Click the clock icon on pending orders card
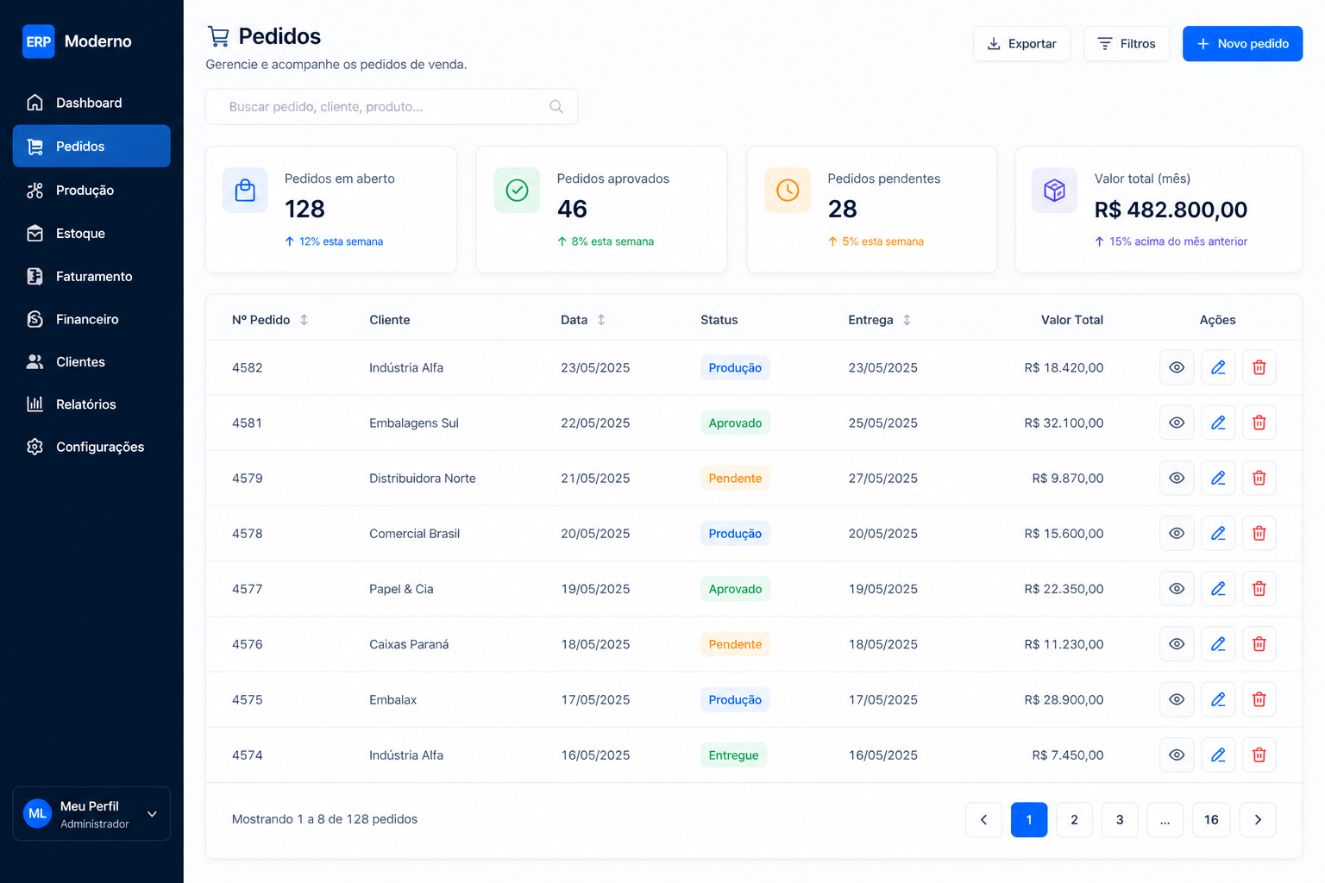 [787, 191]
